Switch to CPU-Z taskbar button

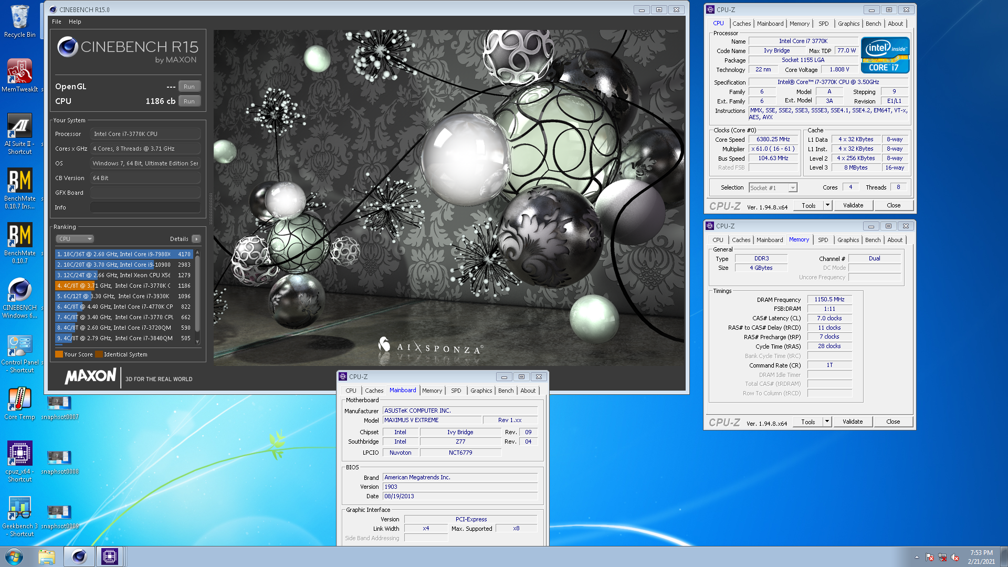click(x=110, y=556)
